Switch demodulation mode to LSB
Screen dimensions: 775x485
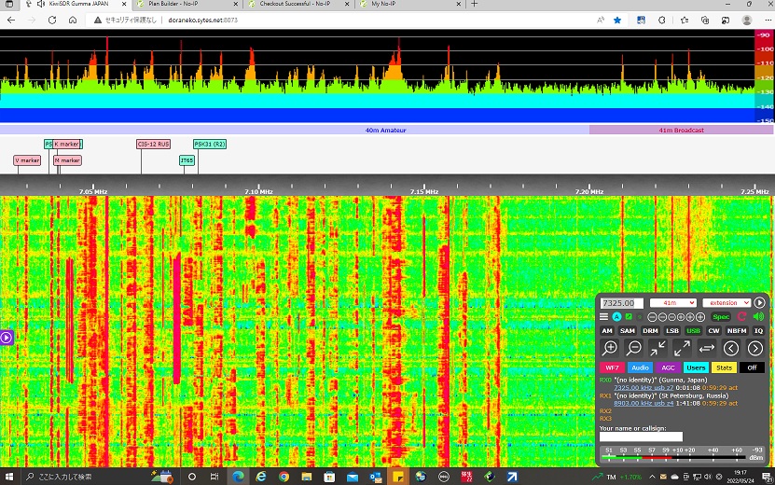coord(671,331)
